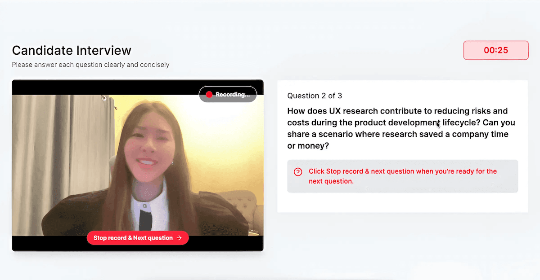Click the Candidate Interview heading

click(72, 50)
